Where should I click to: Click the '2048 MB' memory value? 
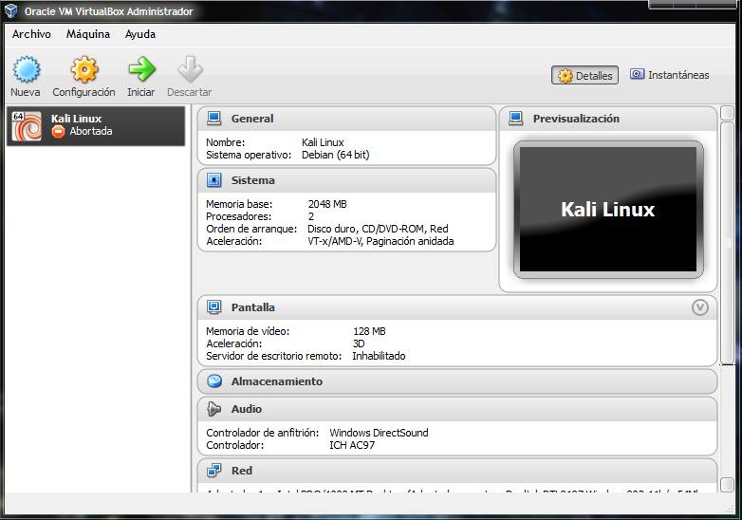(327, 204)
